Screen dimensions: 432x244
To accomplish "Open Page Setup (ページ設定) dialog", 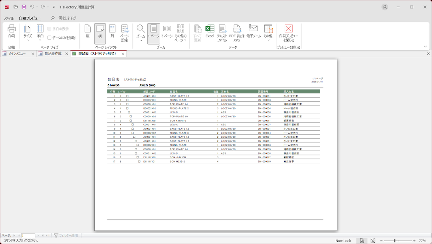I will tap(125, 34).
